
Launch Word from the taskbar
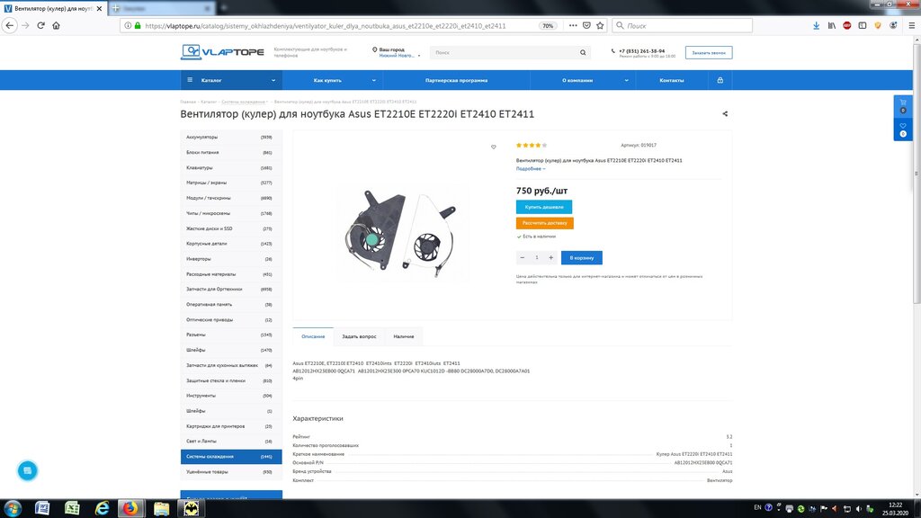pyautogui.click(x=42, y=508)
